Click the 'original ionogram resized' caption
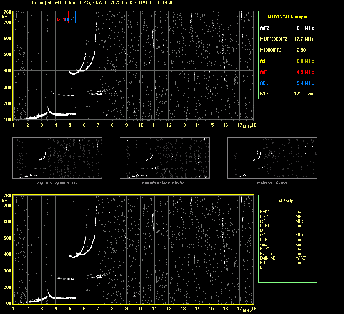 [57, 182]
